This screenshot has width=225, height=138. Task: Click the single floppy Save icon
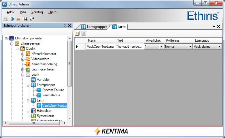point(25,19)
